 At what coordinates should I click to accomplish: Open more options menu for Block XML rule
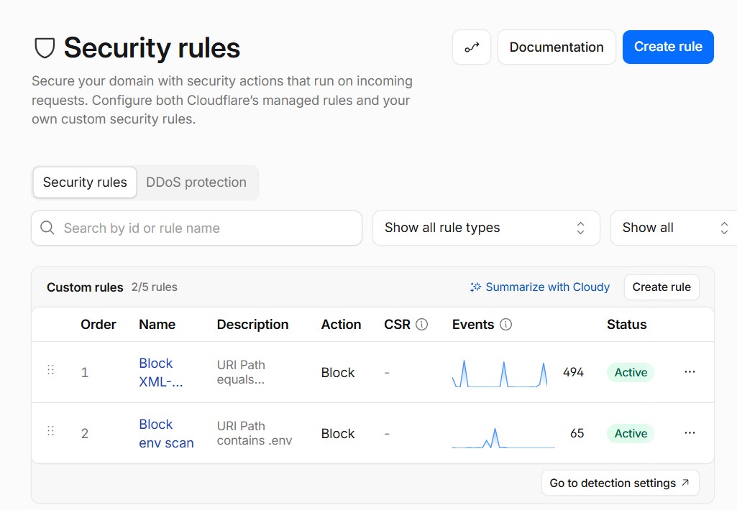(690, 372)
